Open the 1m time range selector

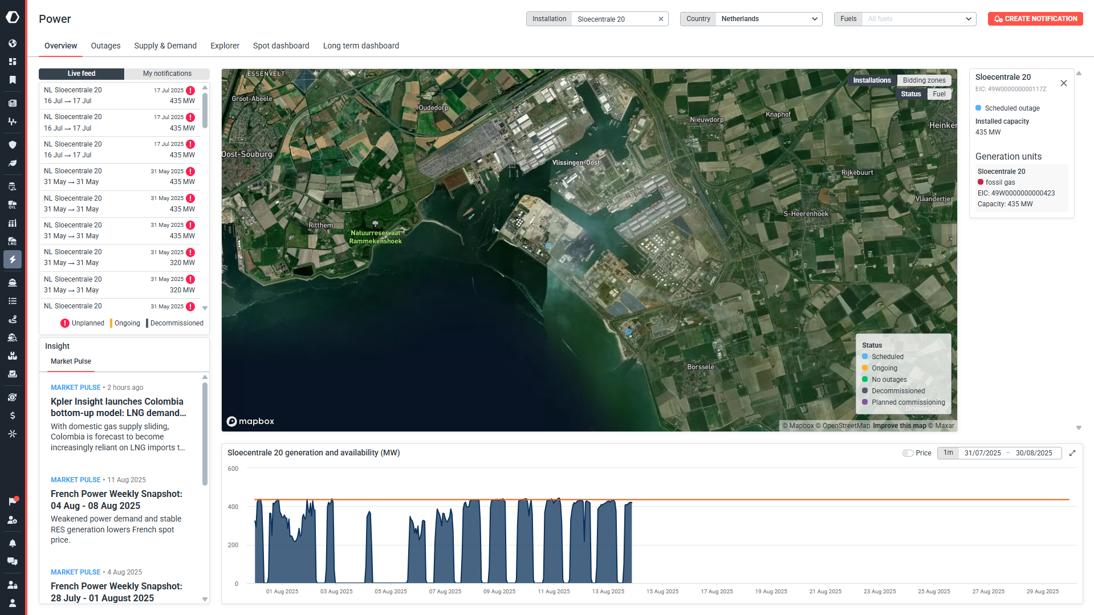tap(948, 453)
